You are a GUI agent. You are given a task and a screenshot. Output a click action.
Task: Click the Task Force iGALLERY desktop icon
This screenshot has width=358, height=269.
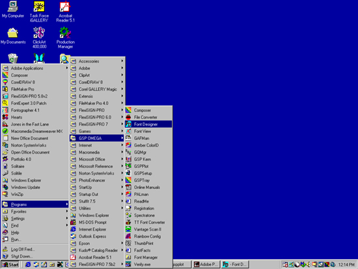[39, 12]
